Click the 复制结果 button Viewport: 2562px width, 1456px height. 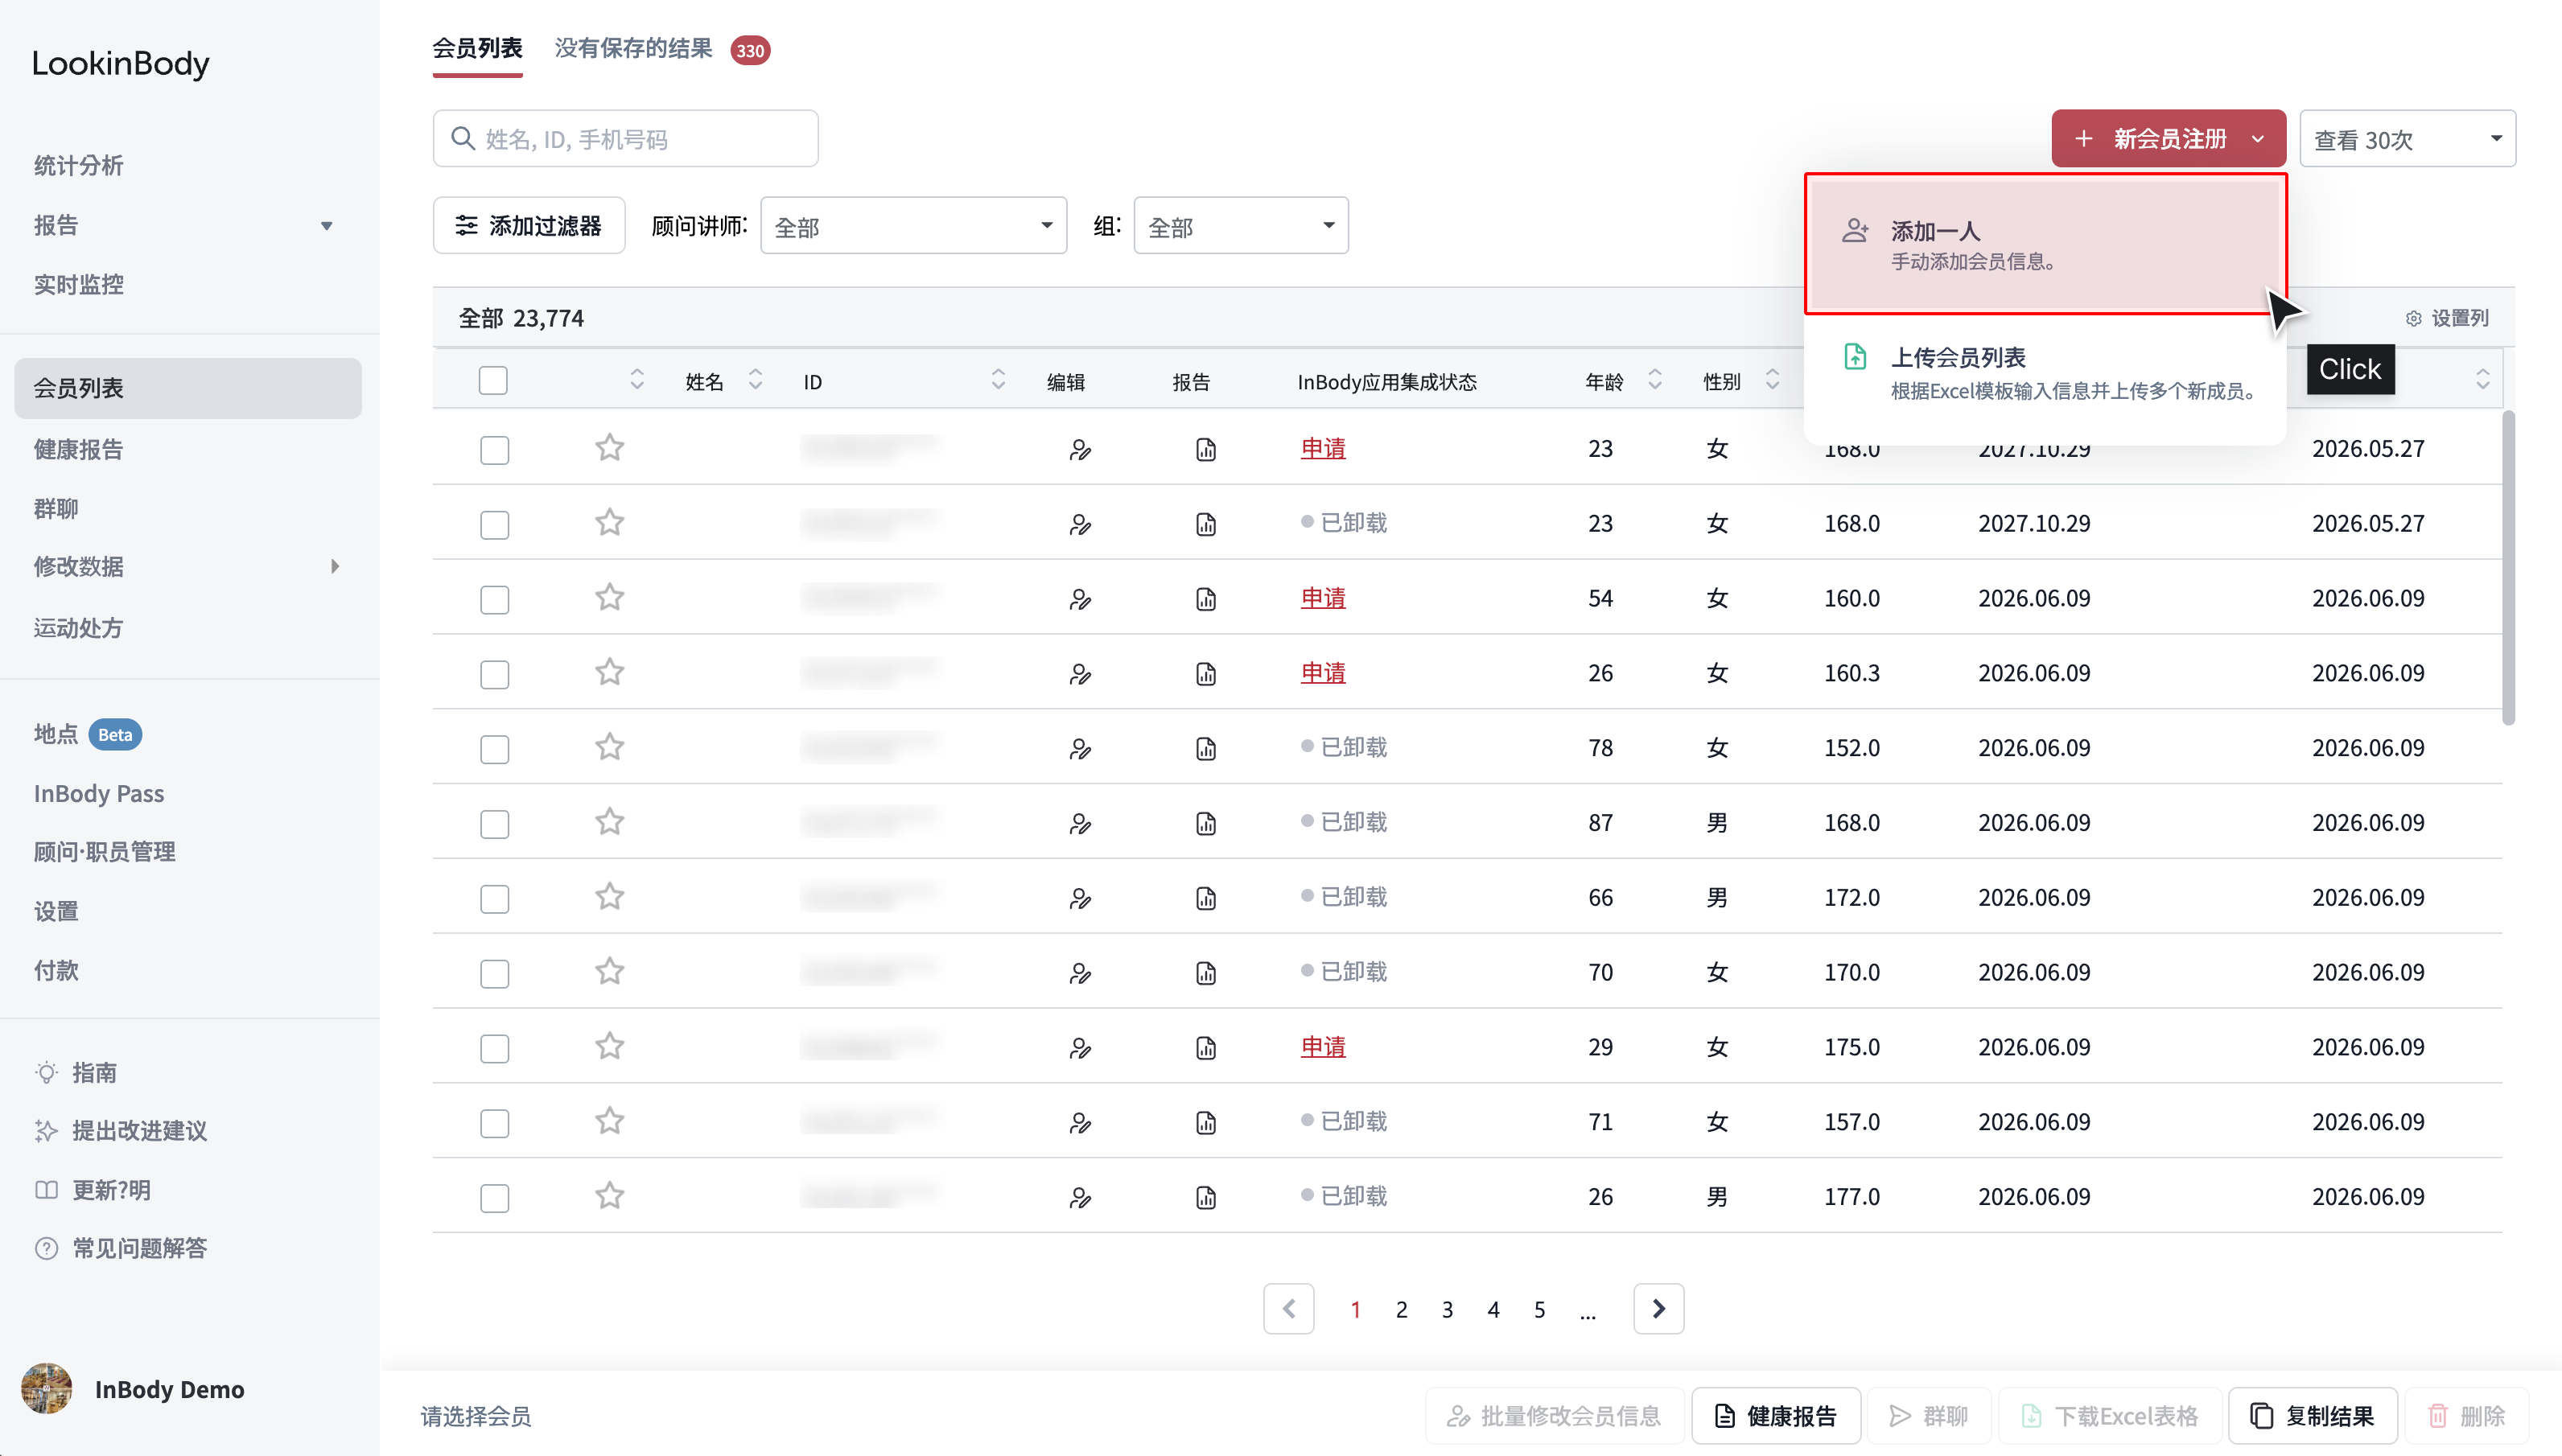click(x=2312, y=1415)
